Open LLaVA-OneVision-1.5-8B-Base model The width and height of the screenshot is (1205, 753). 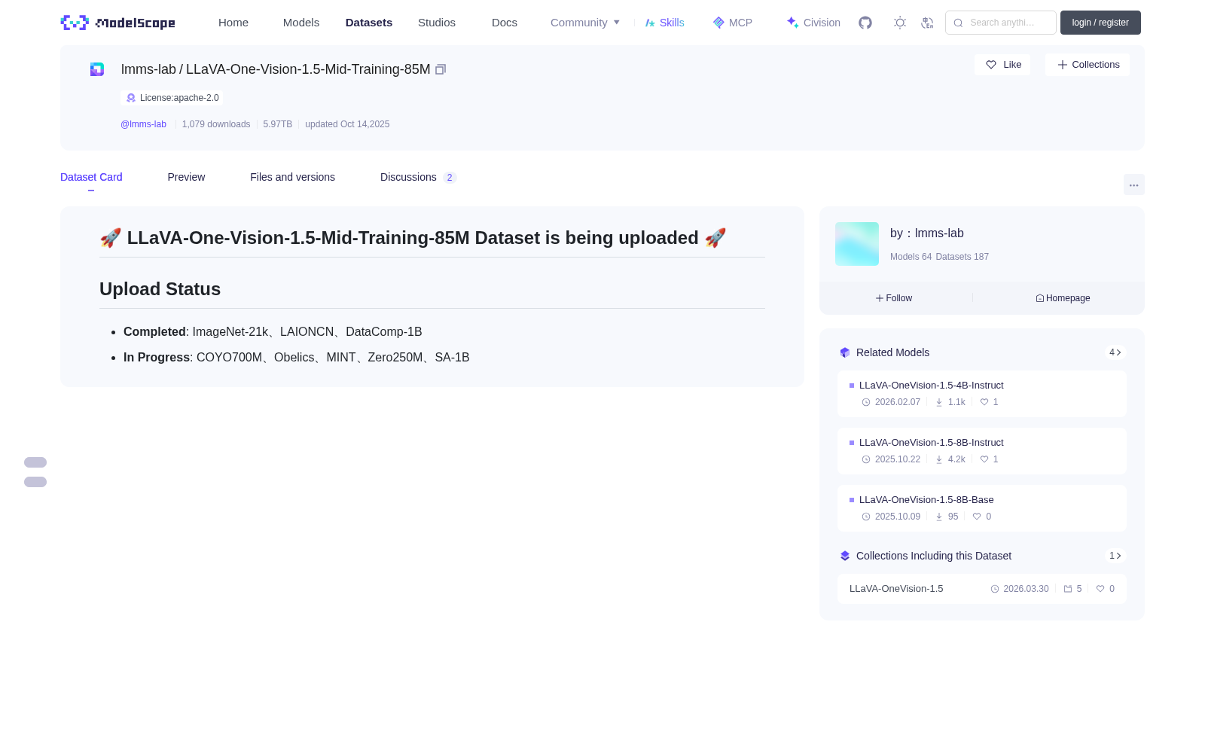click(982, 508)
